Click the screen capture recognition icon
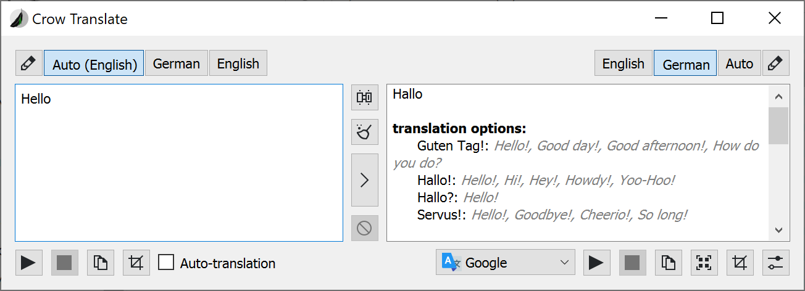This screenshot has width=805, height=291. [x=703, y=263]
